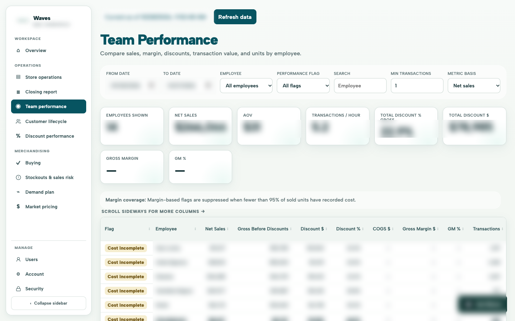515x321 pixels.
Task: Click the Security lock icon
Action: pos(18,289)
